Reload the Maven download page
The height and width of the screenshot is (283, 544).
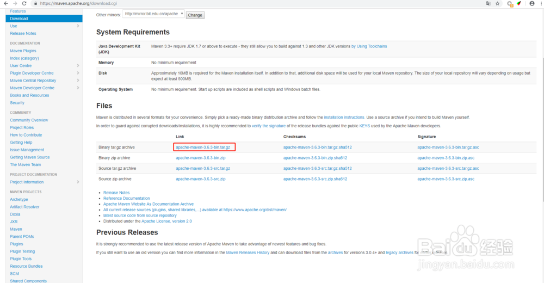coord(24,3)
